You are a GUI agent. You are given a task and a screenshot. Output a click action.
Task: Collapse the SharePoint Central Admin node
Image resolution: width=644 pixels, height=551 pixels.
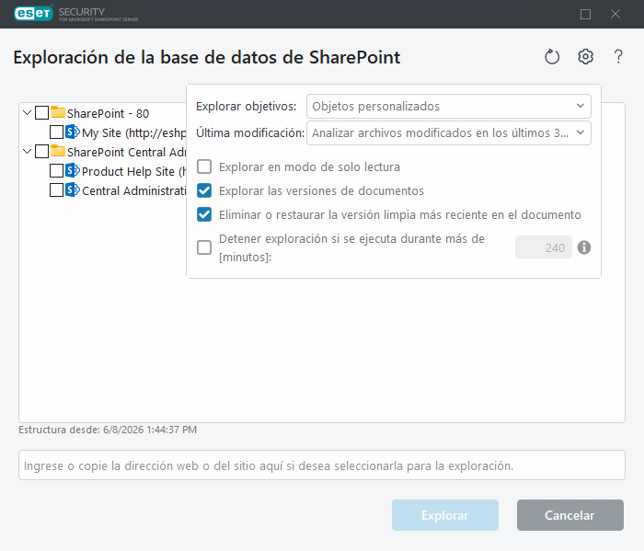click(x=27, y=151)
